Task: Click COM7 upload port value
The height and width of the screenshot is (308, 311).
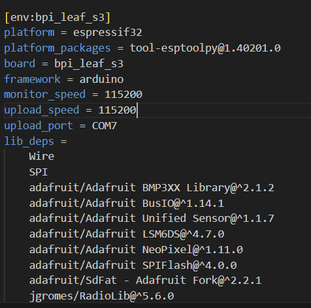Action: pos(105,126)
